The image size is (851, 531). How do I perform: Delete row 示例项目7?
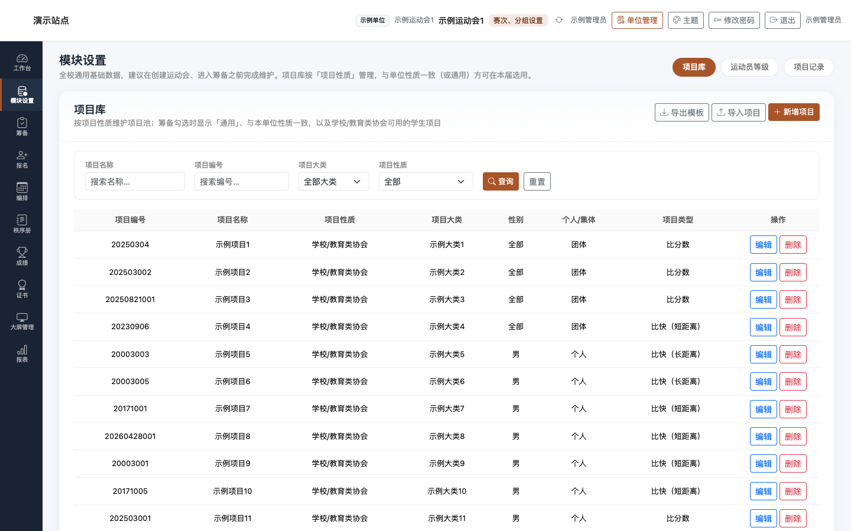pos(793,409)
